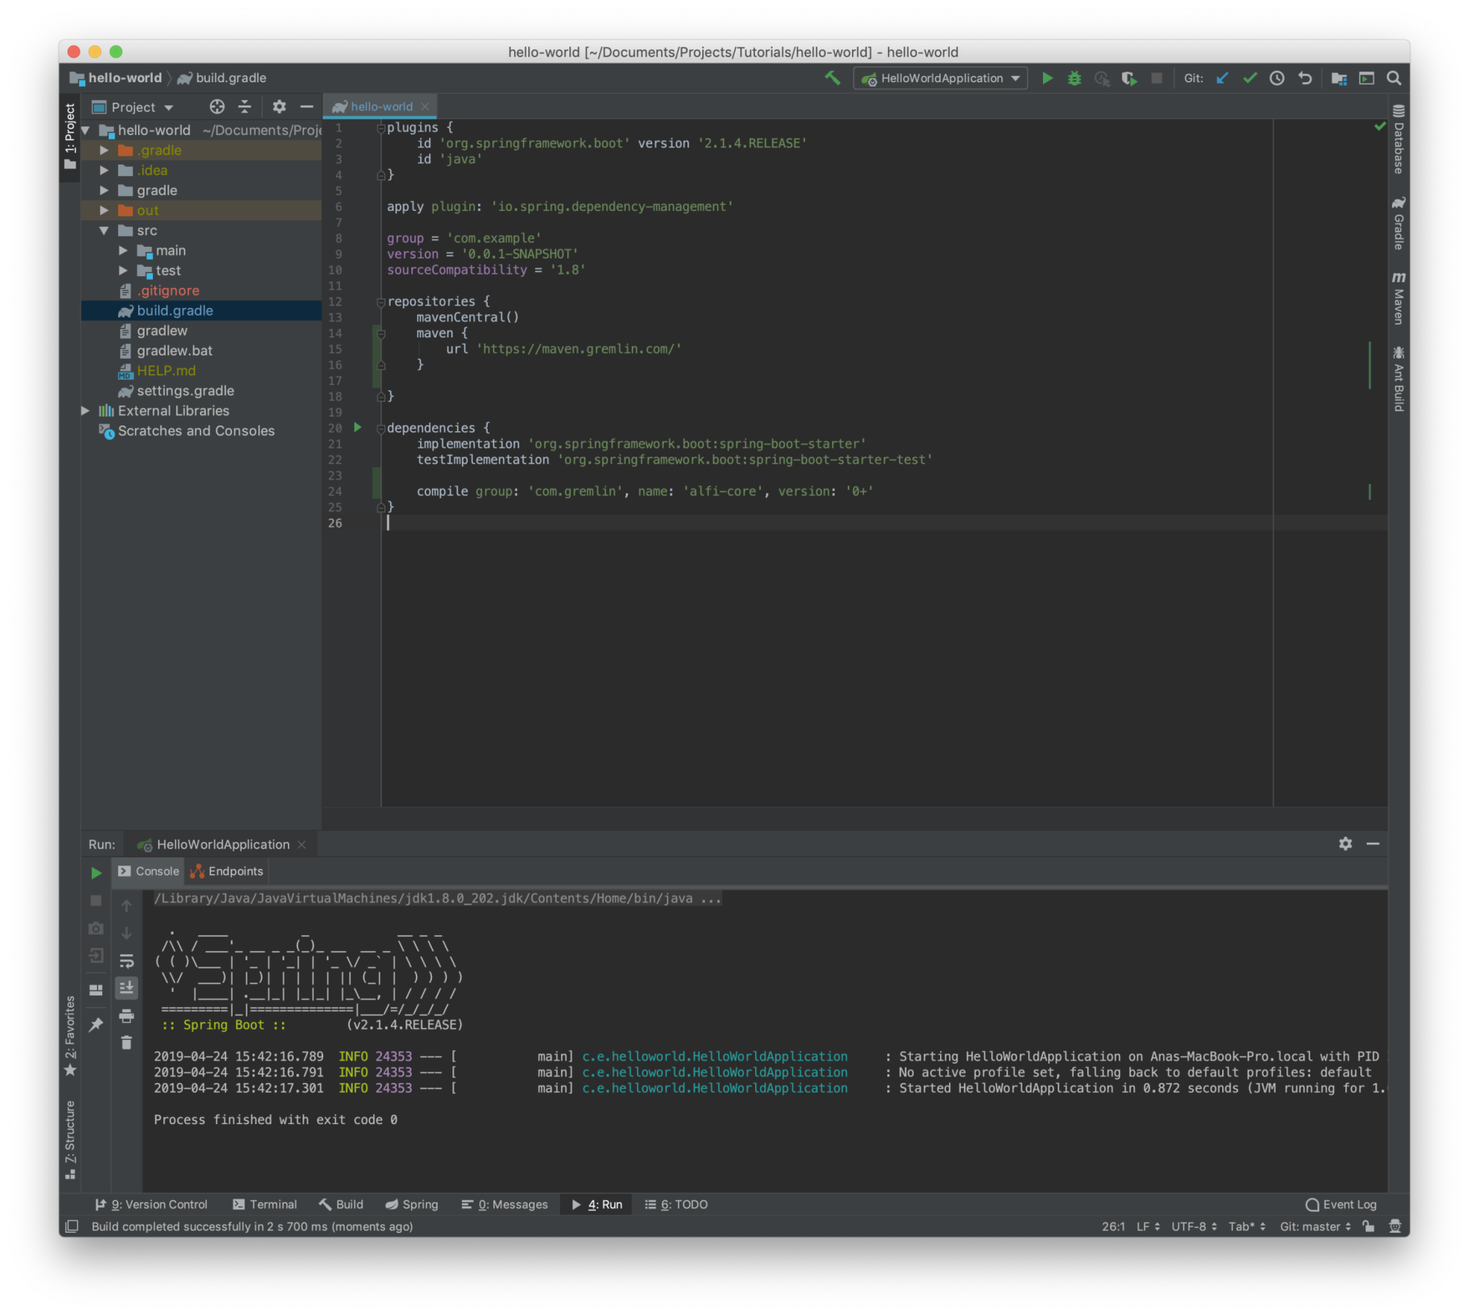Image resolution: width=1469 pixels, height=1315 pixels.
Task: Toggle scroll to end of console
Action: coord(126,987)
